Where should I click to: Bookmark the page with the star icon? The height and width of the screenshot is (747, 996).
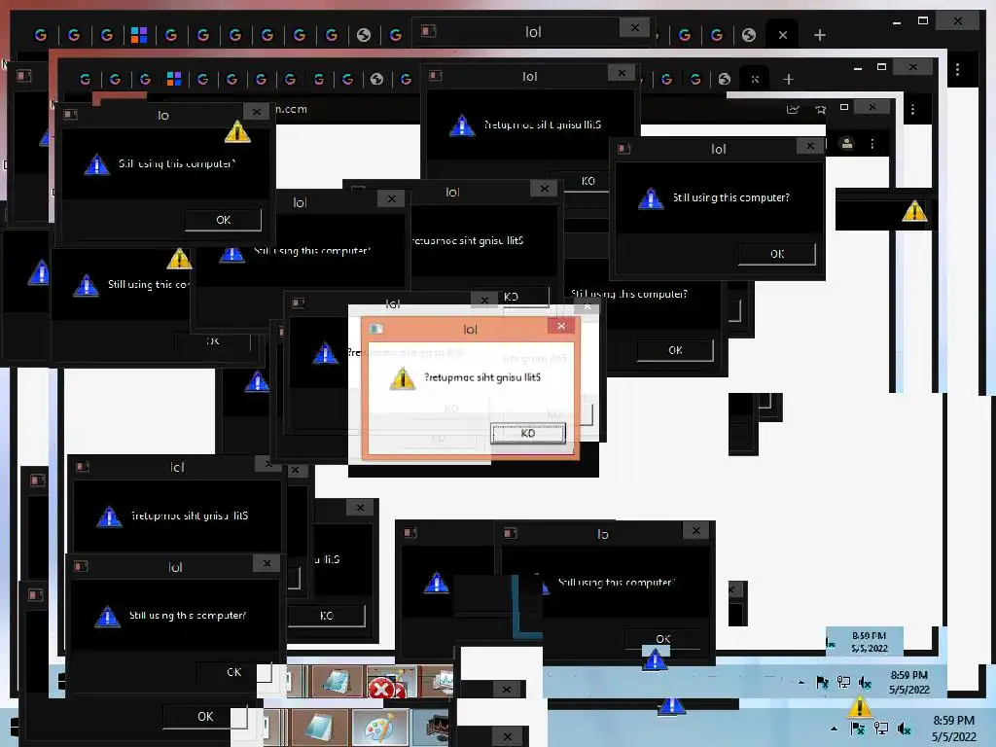point(820,109)
